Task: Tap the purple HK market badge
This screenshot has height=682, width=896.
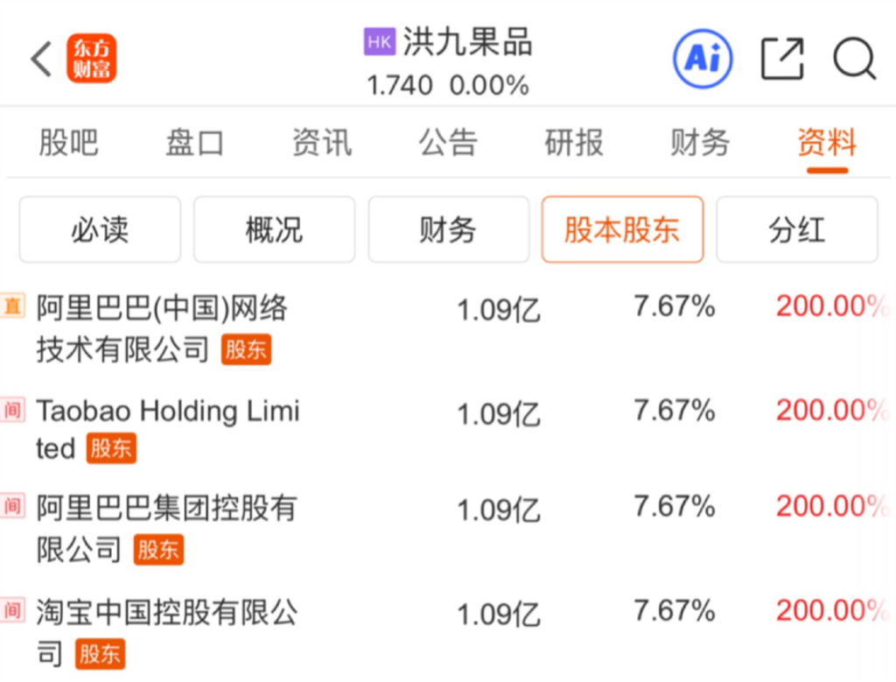Action: (x=379, y=41)
